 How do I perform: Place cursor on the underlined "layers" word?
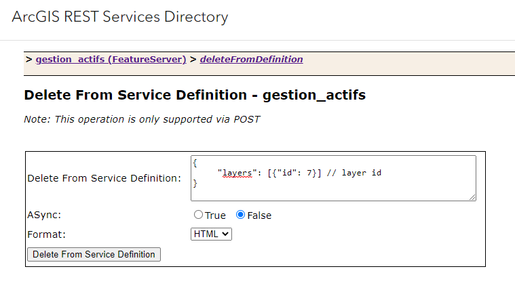[235, 173]
